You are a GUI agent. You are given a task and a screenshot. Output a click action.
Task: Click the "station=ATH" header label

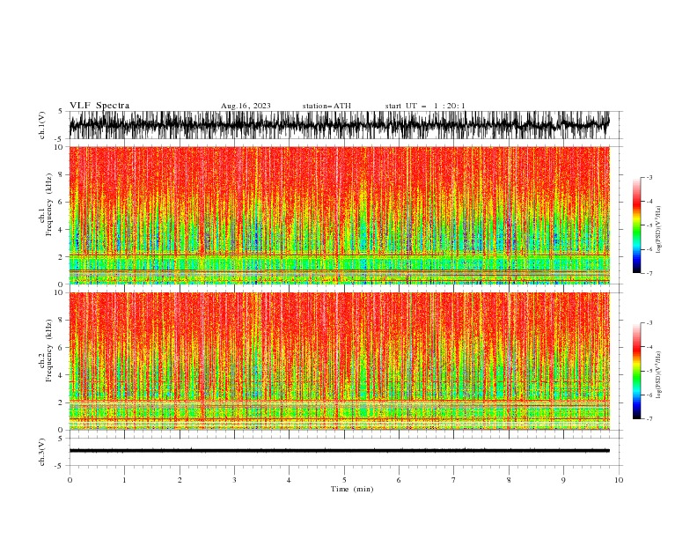pyautogui.click(x=326, y=106)
